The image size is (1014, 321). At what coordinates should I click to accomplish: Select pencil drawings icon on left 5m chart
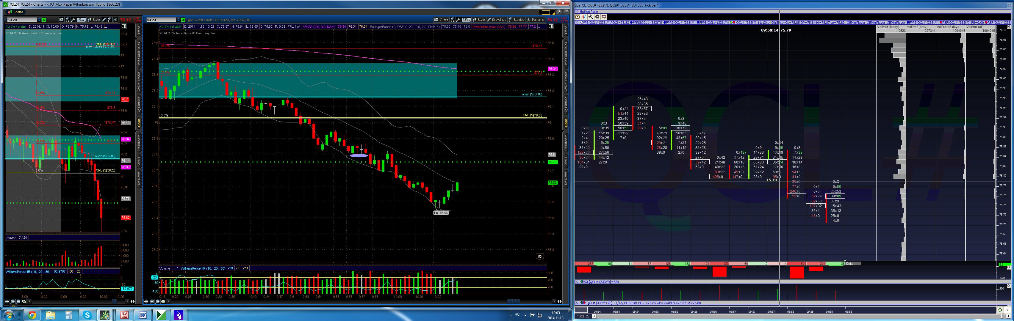104,20
